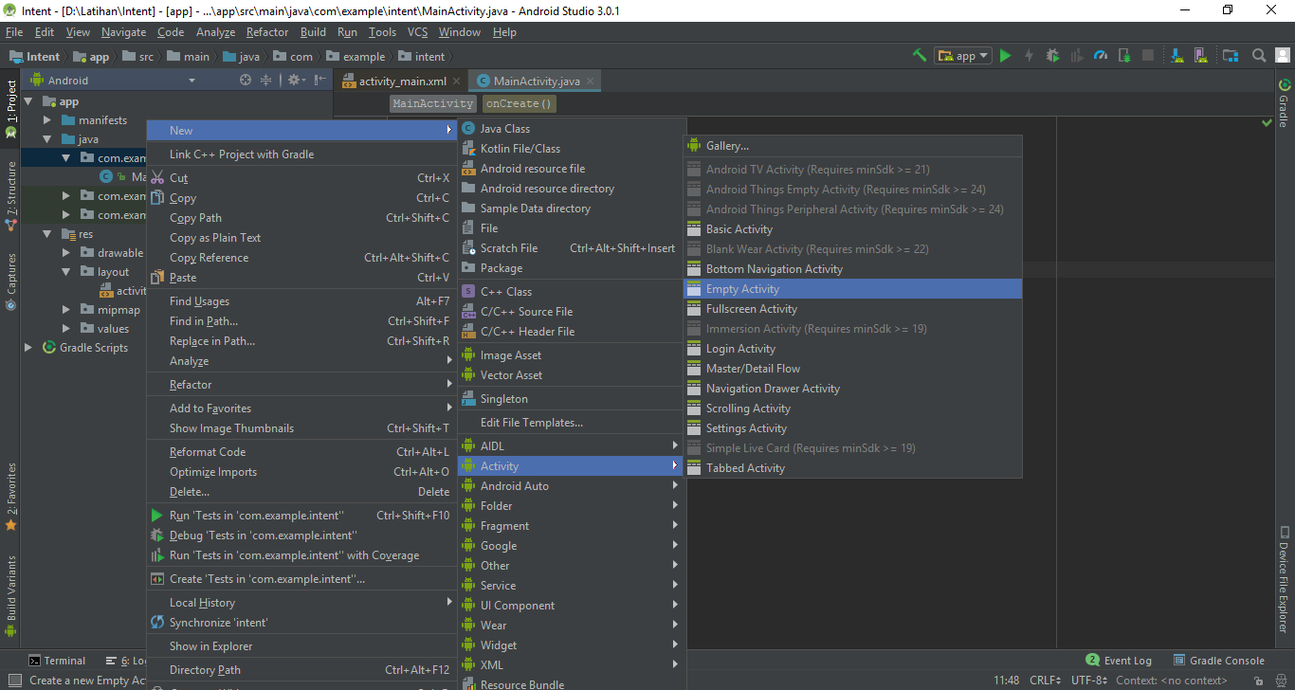Screen dimensions: 1295x690
Task: Open the app run configuration dropdown
Action: coord(963,56)
